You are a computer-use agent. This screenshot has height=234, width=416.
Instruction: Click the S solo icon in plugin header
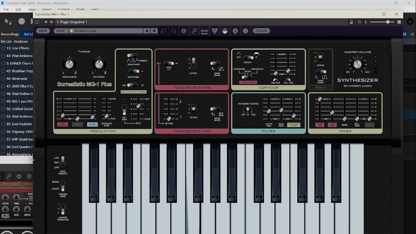click(x=359, y=22)
